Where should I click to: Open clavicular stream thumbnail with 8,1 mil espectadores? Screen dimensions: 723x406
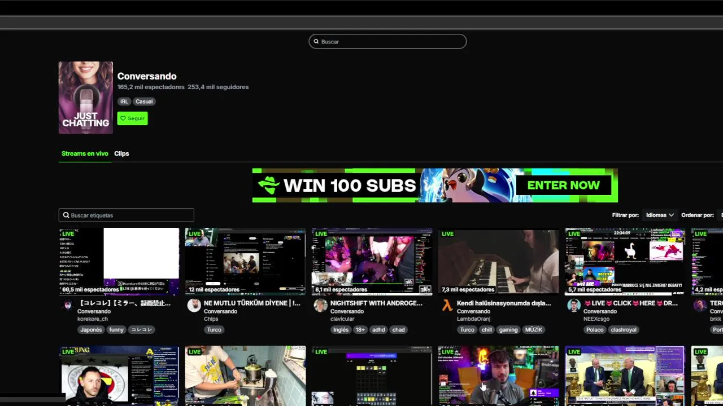[372, 262]
